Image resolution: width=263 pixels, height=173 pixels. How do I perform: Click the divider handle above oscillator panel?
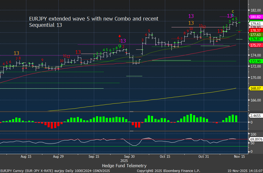(131, 131)
